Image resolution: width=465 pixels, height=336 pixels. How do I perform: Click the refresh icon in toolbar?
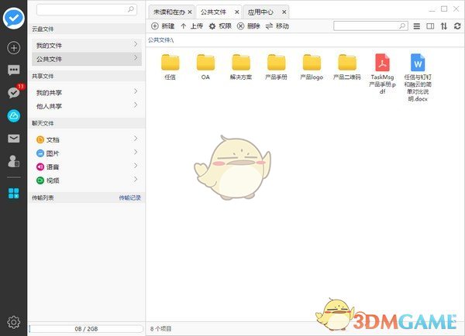point(457,26)
